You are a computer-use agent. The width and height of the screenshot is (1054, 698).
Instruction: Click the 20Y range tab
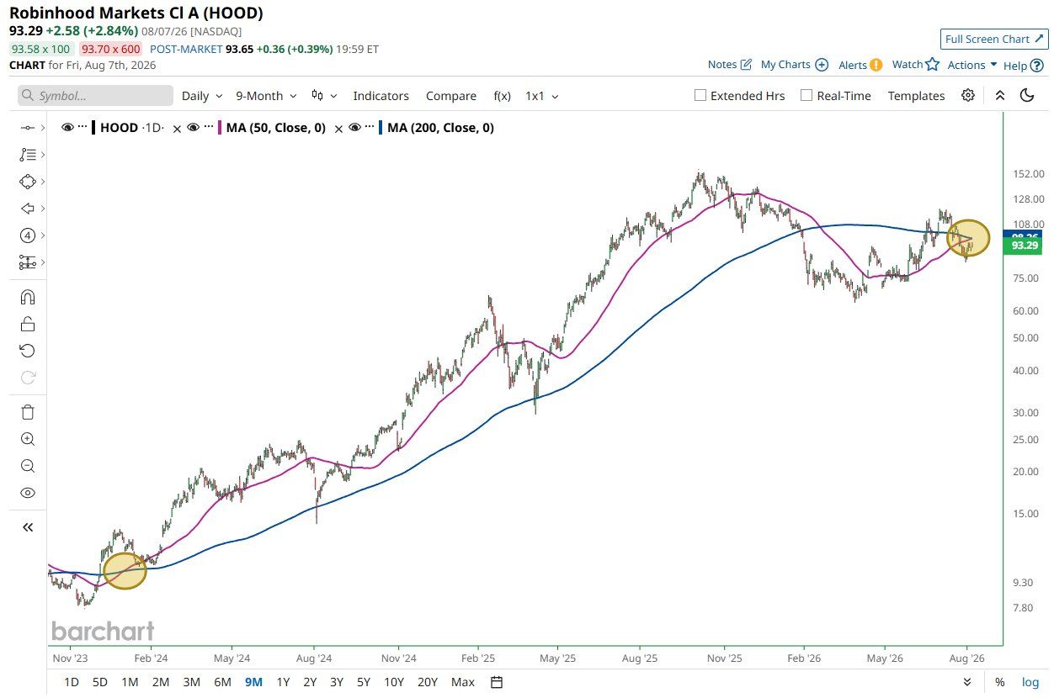point(429,682)
